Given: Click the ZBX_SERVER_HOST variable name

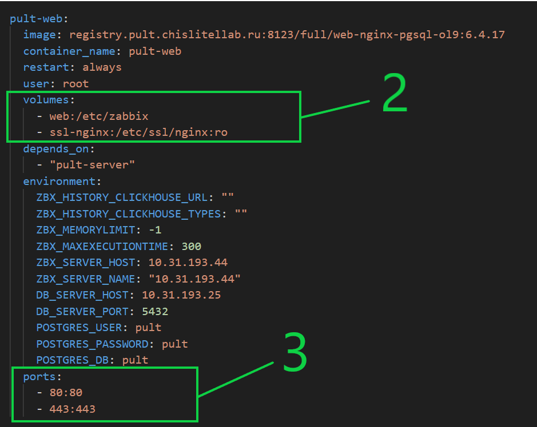Looking at the screenshot, I should [86, 263].
